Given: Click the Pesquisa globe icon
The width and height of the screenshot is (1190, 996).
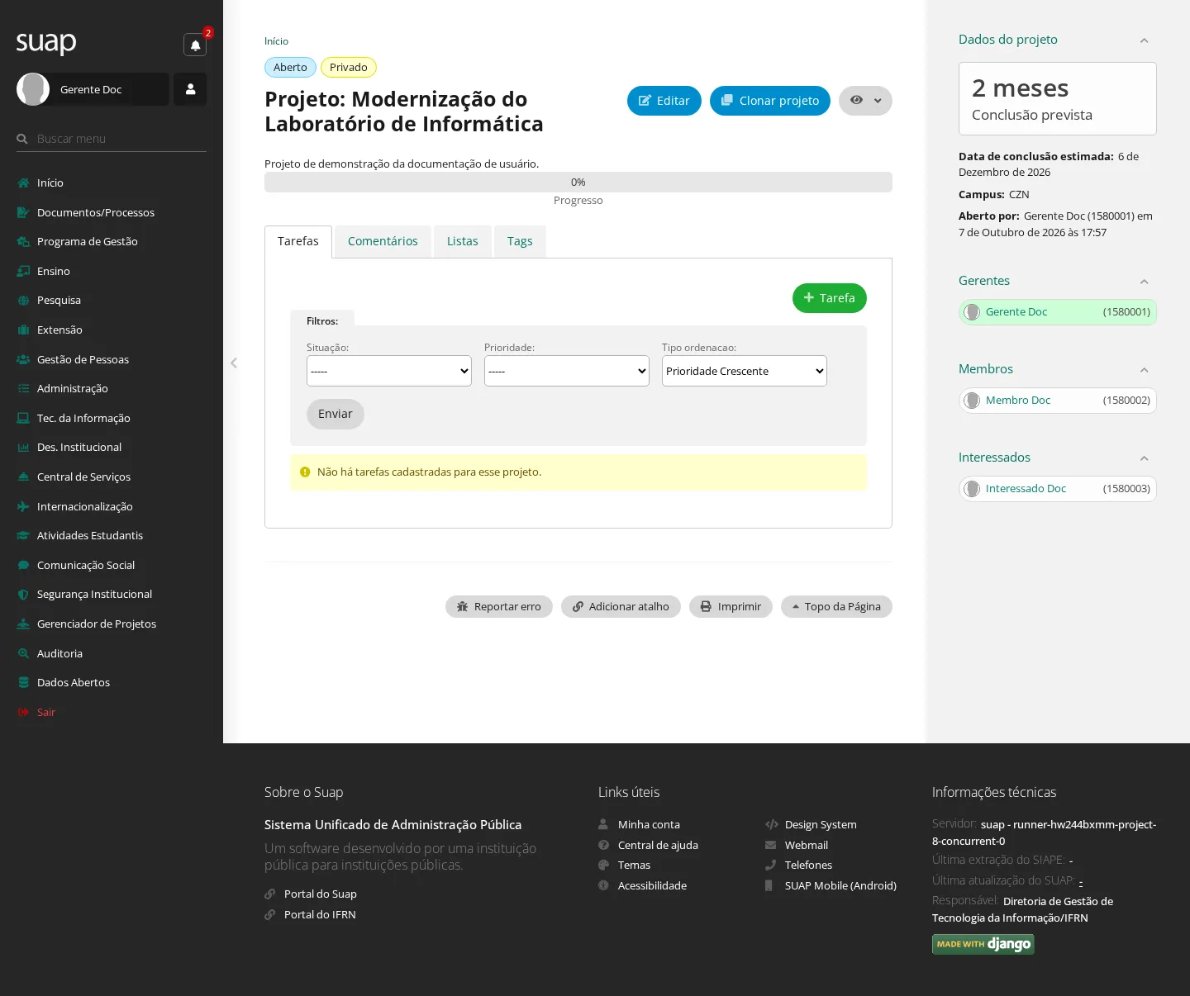Looking at the screenshot, I should tap(23, 301).
